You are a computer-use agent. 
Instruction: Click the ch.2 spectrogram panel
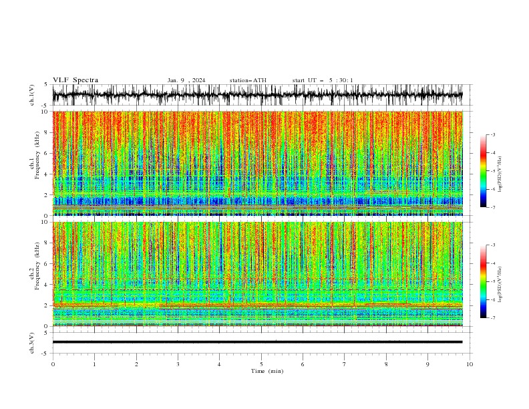tap(257, 274)
